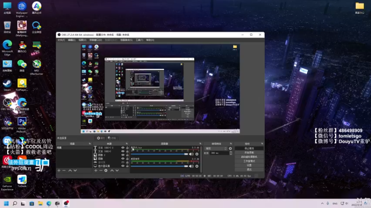Add a new scene with the plus icon
This screenshot has width=371, height=208.
click(x=59, y=170)
